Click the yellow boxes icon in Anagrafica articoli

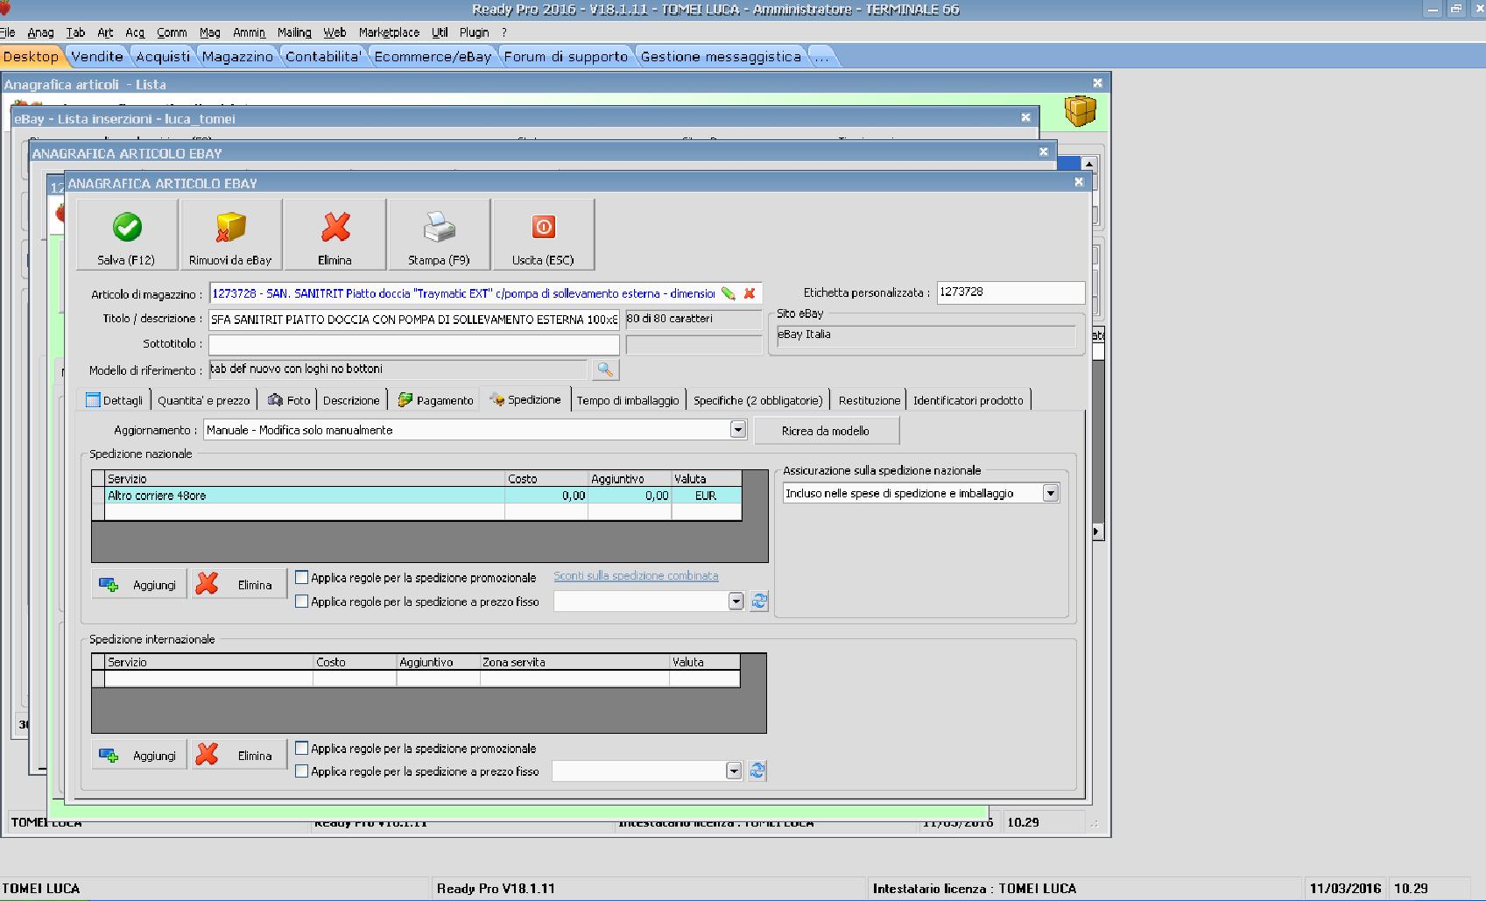point(1081,111)
